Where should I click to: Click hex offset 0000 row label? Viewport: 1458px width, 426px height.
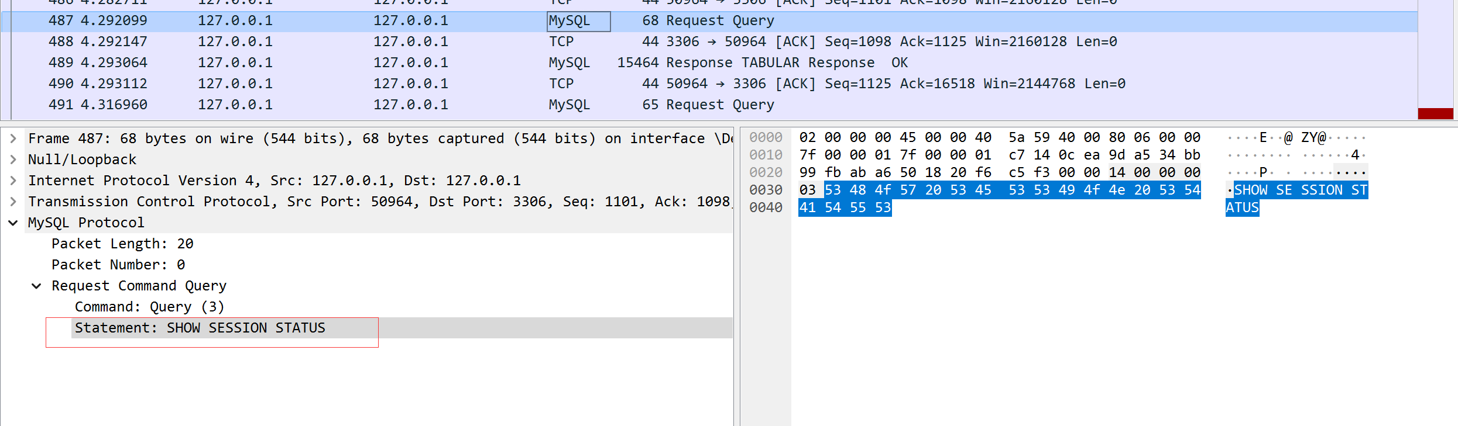[x=766, y=137]
